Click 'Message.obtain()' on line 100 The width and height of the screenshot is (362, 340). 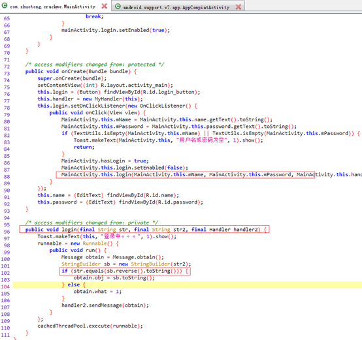(137, 257)
